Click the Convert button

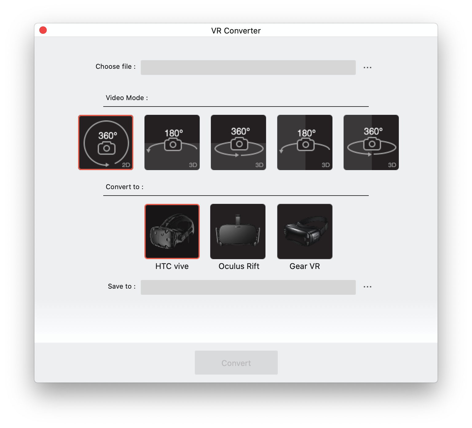[x=236, y=363]
